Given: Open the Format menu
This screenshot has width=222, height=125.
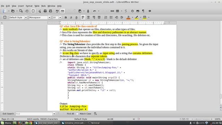Looking at the screenshot, I should pyautogui.click(x=29, y=6).
